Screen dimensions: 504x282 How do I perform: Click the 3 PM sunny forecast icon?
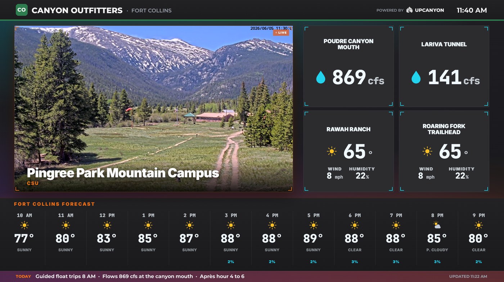coord(231,226)
